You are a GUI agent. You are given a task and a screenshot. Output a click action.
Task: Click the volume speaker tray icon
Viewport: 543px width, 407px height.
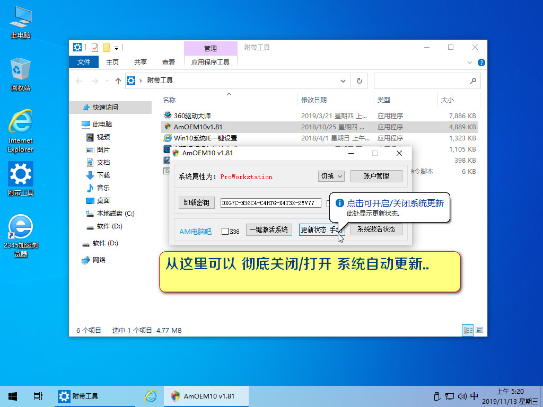tap(462, 396)
